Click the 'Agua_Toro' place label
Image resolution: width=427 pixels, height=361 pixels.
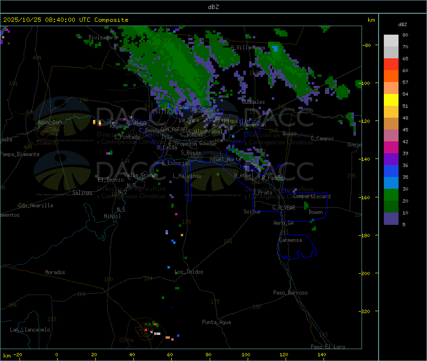[51, 122]
